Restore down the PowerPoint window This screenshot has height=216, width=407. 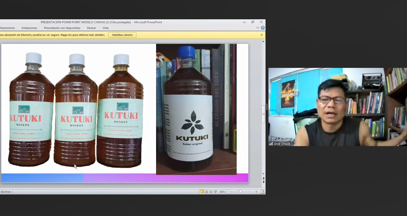point(252,22)
